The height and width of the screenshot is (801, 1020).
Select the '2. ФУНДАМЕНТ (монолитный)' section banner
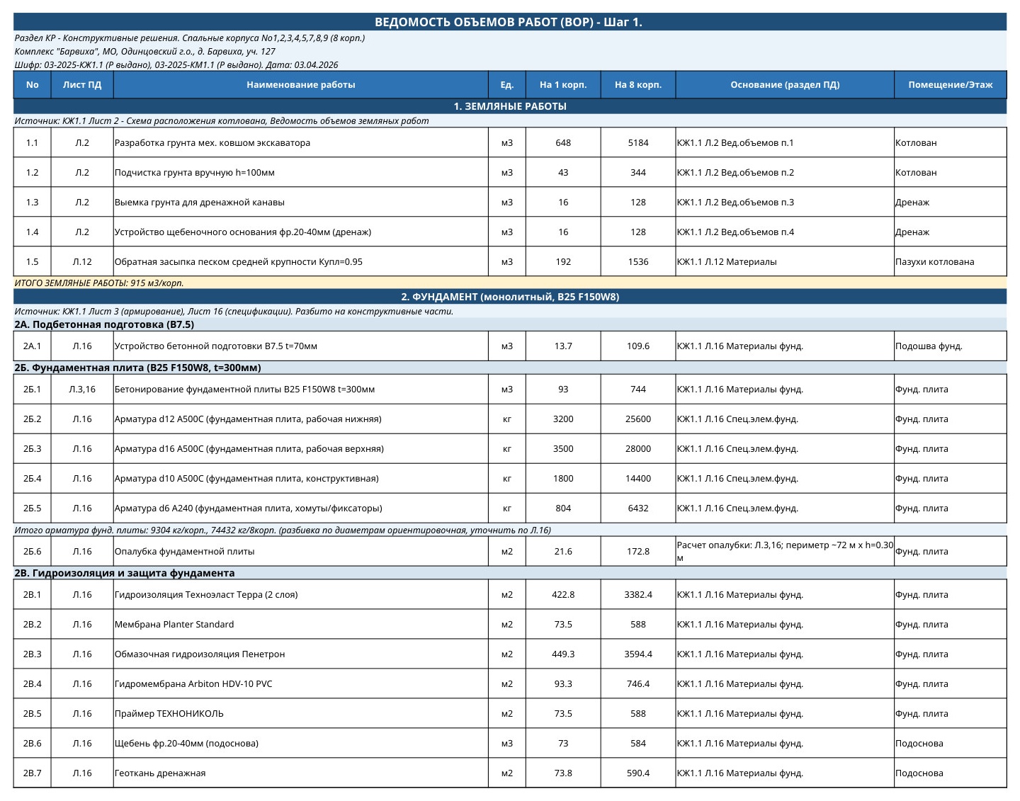510,297
